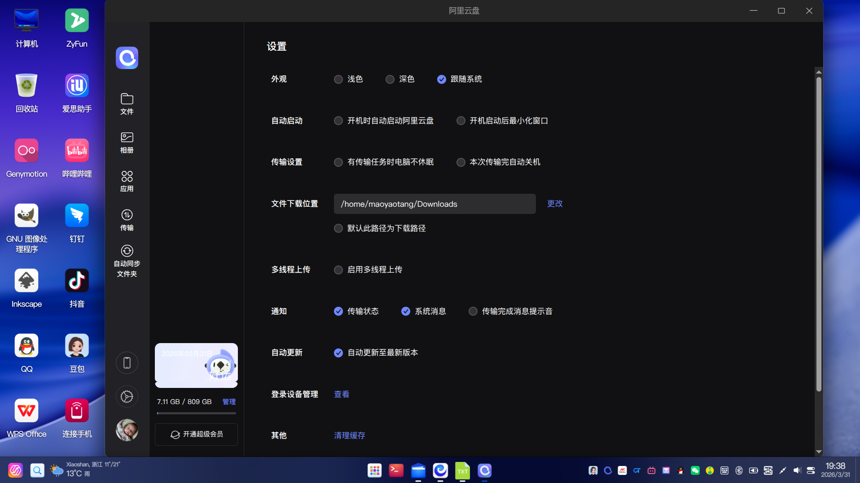This screenshot has height=483, width=860.
Task: Select the 深色 dark appearance option
Action: point(400,79)
